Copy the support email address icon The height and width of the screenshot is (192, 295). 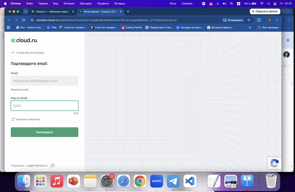[52, 165]
